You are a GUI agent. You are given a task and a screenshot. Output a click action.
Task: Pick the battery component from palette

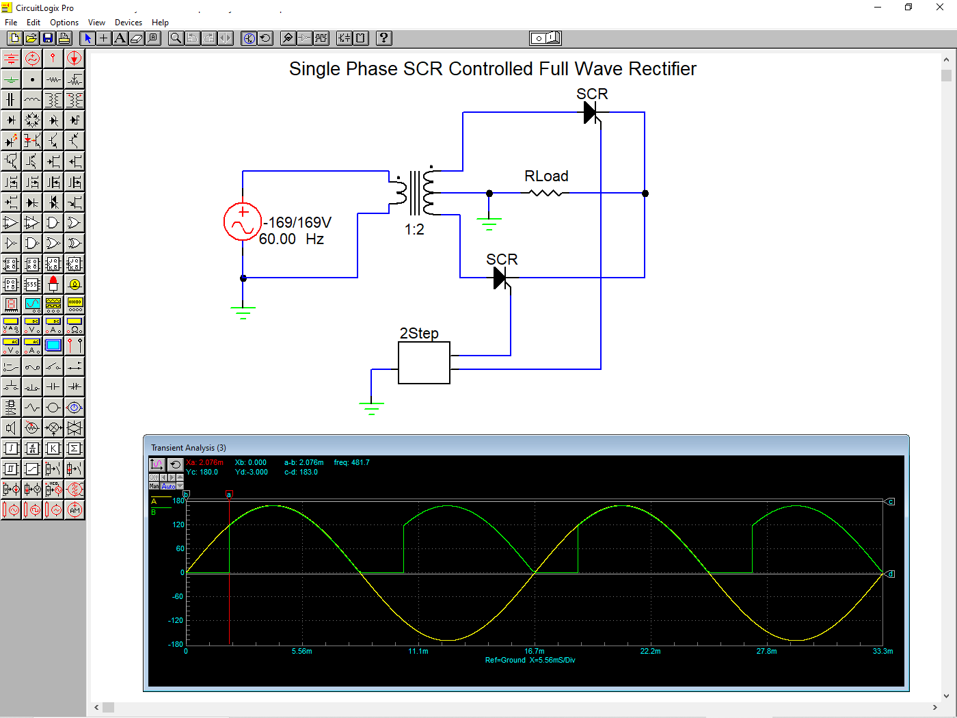pyautogui.click(x=11, y=59)
